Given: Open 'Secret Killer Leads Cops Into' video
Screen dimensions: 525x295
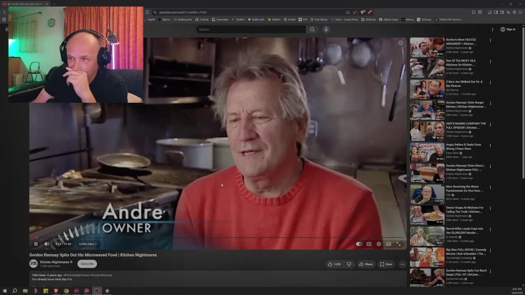Looking at the screenshot, I should click(x=427, y=236).
